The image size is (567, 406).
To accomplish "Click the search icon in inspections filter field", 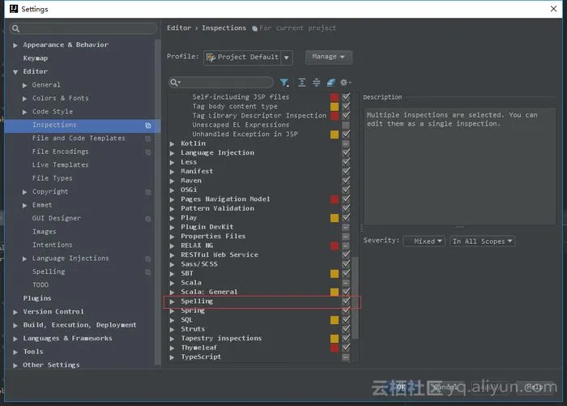I will coord(175,83).
